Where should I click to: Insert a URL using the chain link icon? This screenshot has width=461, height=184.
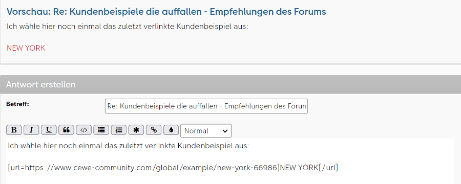[x=154, y=130]
